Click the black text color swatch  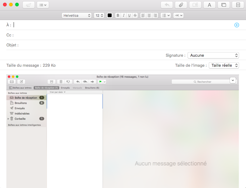tap(109, 15)
